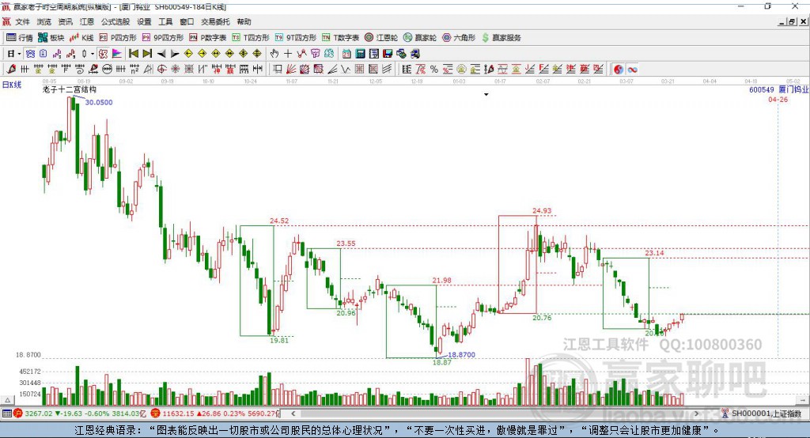Screen dimensions: 810x438
Task: Toggle the infinity loop indicator button
Action: [632, 70]
